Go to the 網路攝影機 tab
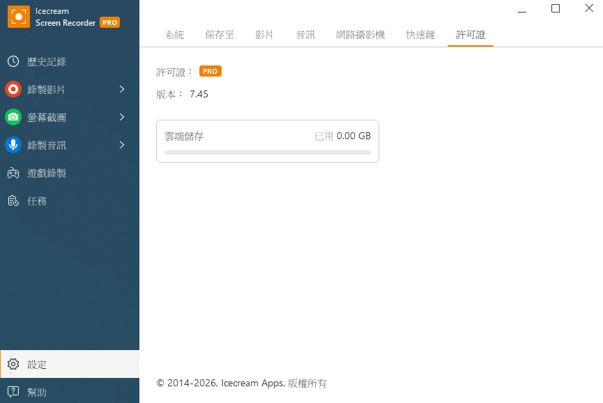 point(360,35)
